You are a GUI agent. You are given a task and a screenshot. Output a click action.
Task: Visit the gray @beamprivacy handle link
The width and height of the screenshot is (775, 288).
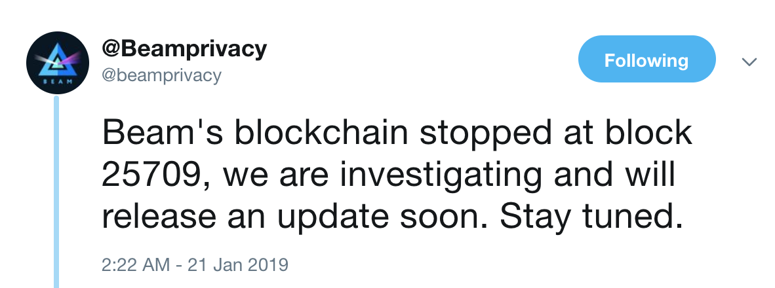162,75
